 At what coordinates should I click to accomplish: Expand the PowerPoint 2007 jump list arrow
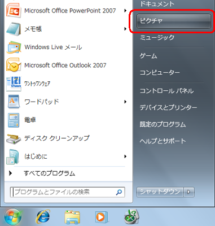coord(125,11)
